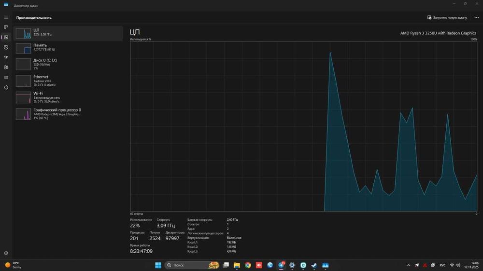Select the Ethernet Radmin VPN item

68,81
